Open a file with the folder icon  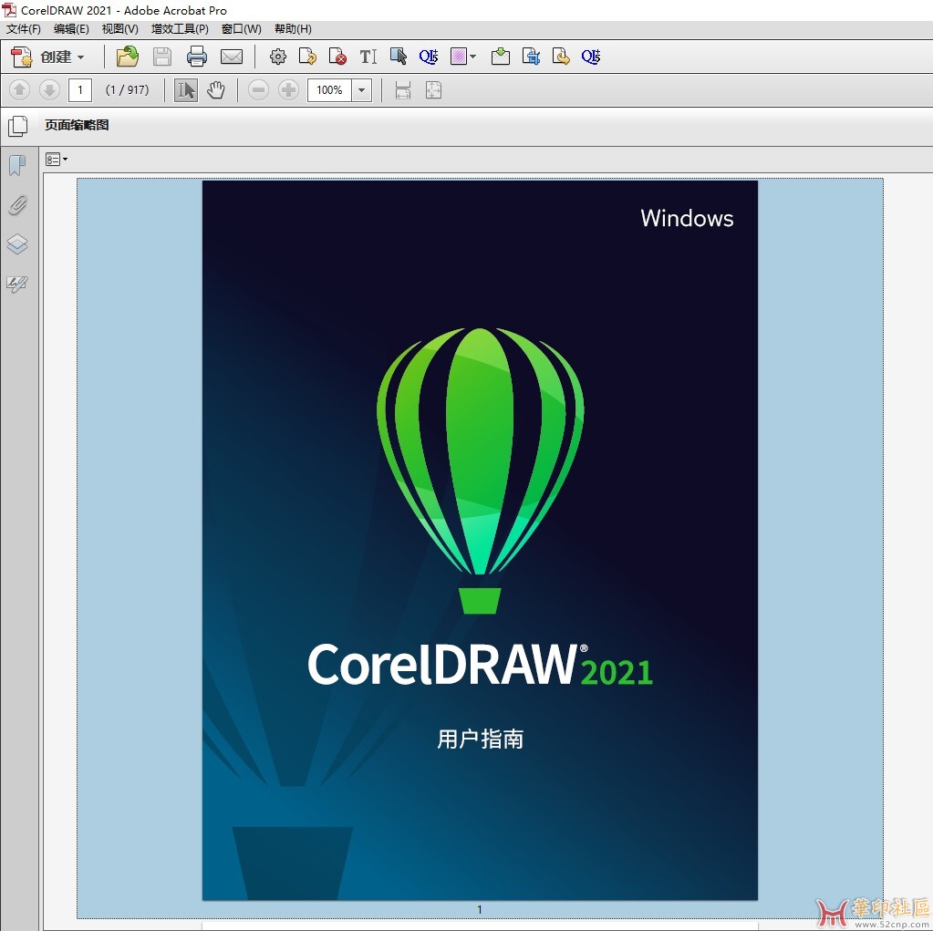coord(128,57)
